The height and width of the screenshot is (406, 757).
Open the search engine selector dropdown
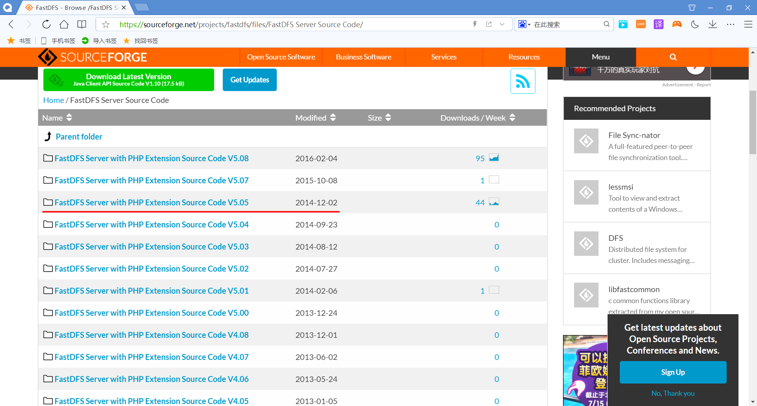click(x=524, y=24)
